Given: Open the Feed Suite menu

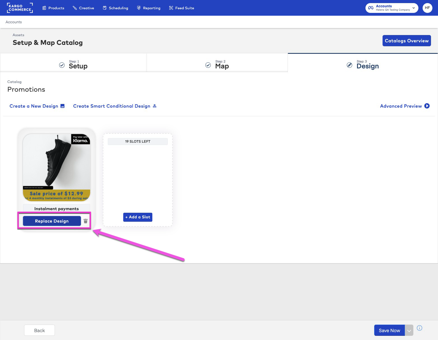Looking at the screenshot, I should (x=181, y=8).
